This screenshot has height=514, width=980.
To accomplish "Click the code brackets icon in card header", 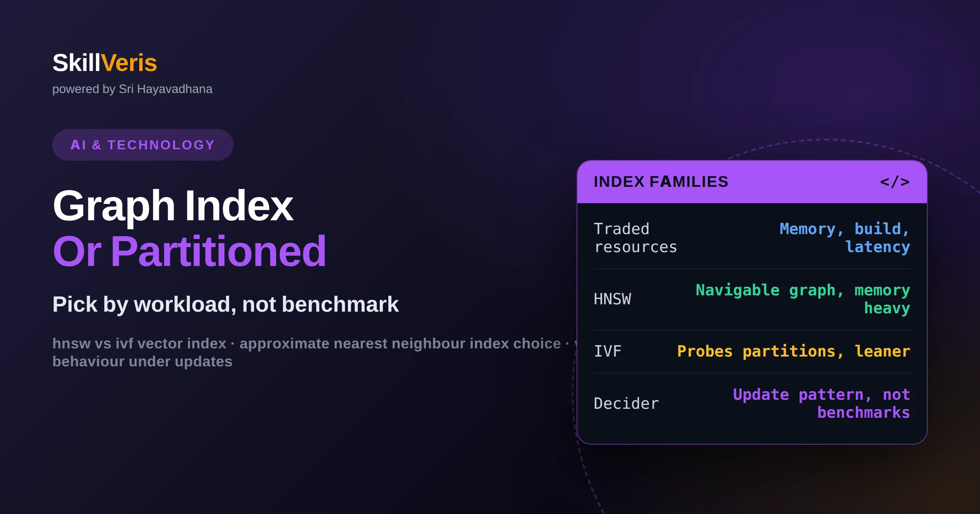I will click(895, 182).
